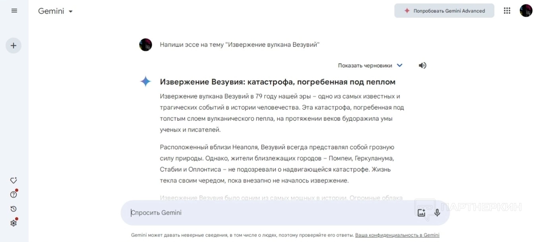Screen dimensions: 542x242
Task: Expand Показать черновики drafts
Action: click(370, 66)
